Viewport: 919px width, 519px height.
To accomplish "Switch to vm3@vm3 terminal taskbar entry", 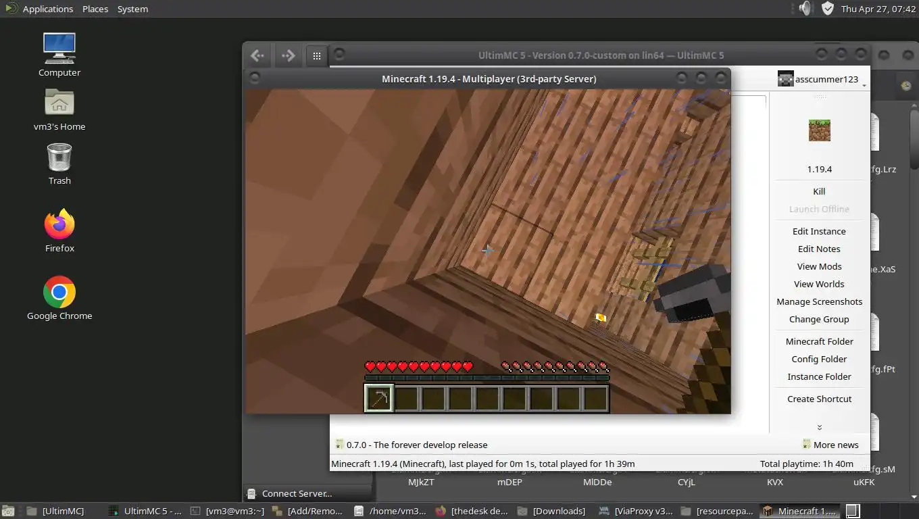I will 228,511.
